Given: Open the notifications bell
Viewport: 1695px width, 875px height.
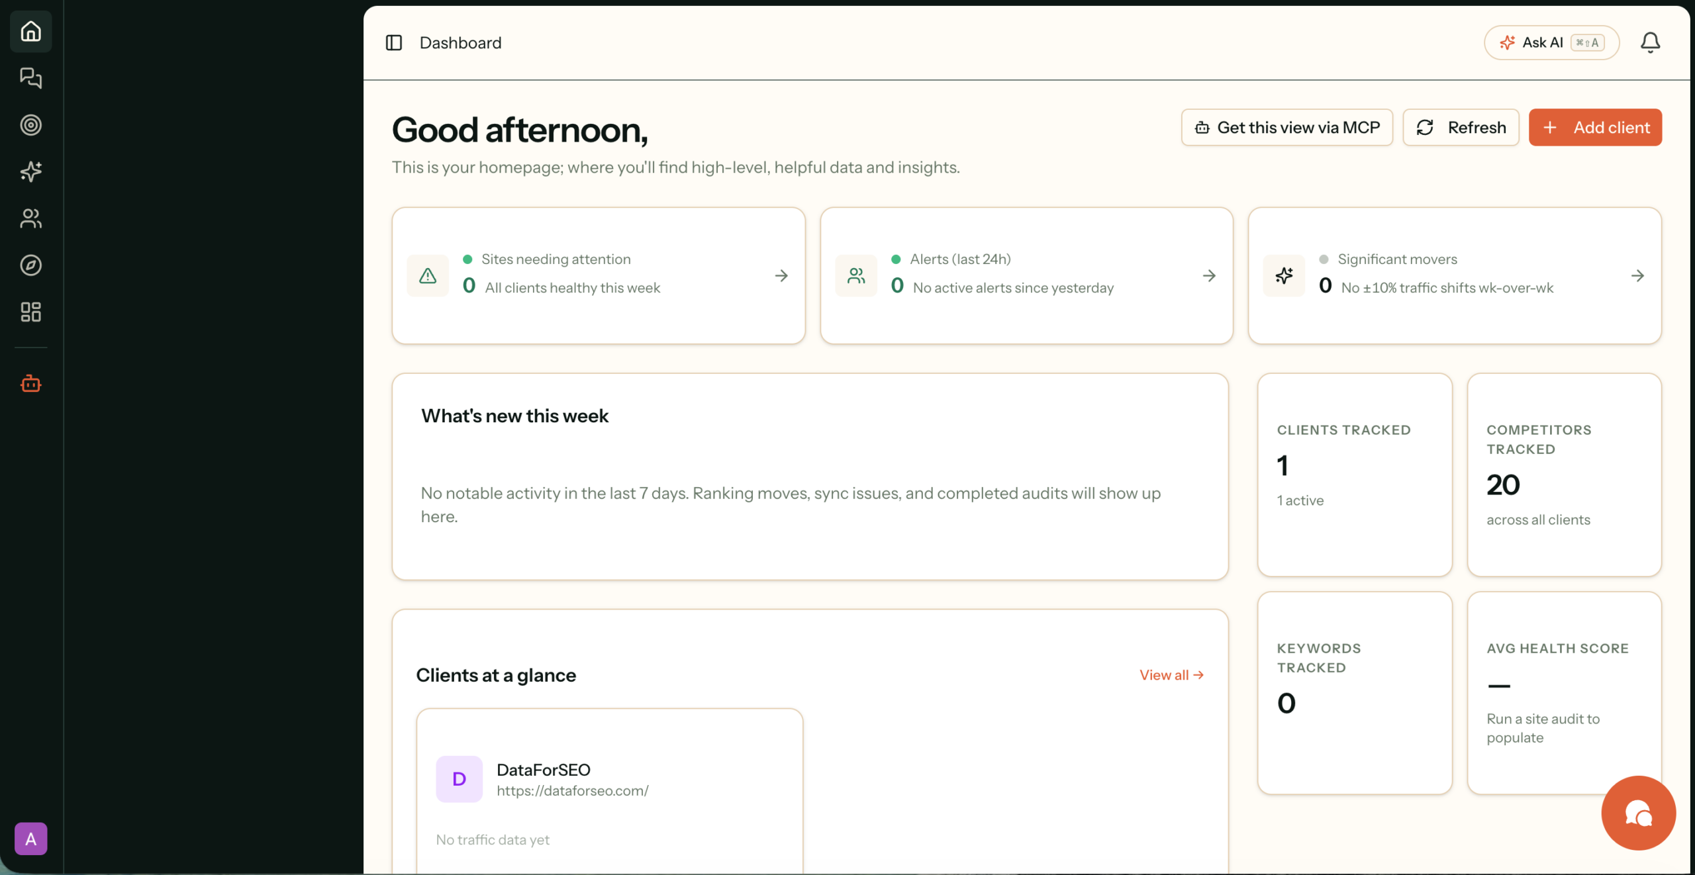Looking at the screenshot, I should coord(1650,43).
